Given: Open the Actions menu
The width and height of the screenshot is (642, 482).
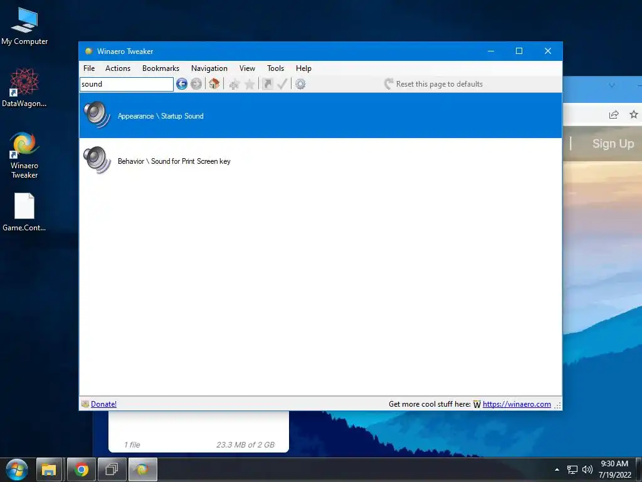Looking at the screenshot, I should tap(118, 68).
